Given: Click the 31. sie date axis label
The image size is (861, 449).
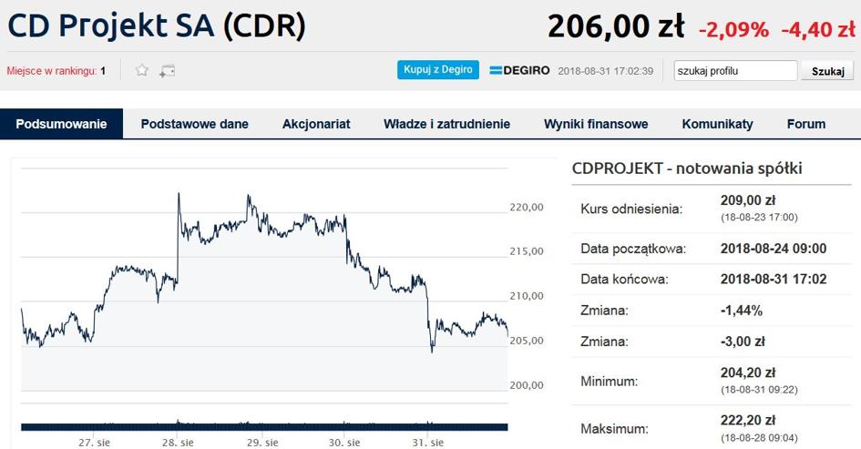Looking at the screenshot, I should [426, 443].
